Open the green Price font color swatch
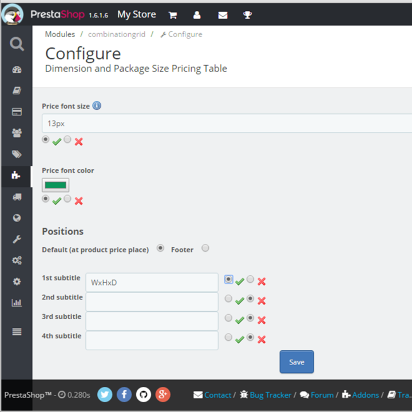Viewport: 412px width, 412px height. pos(56,185)
